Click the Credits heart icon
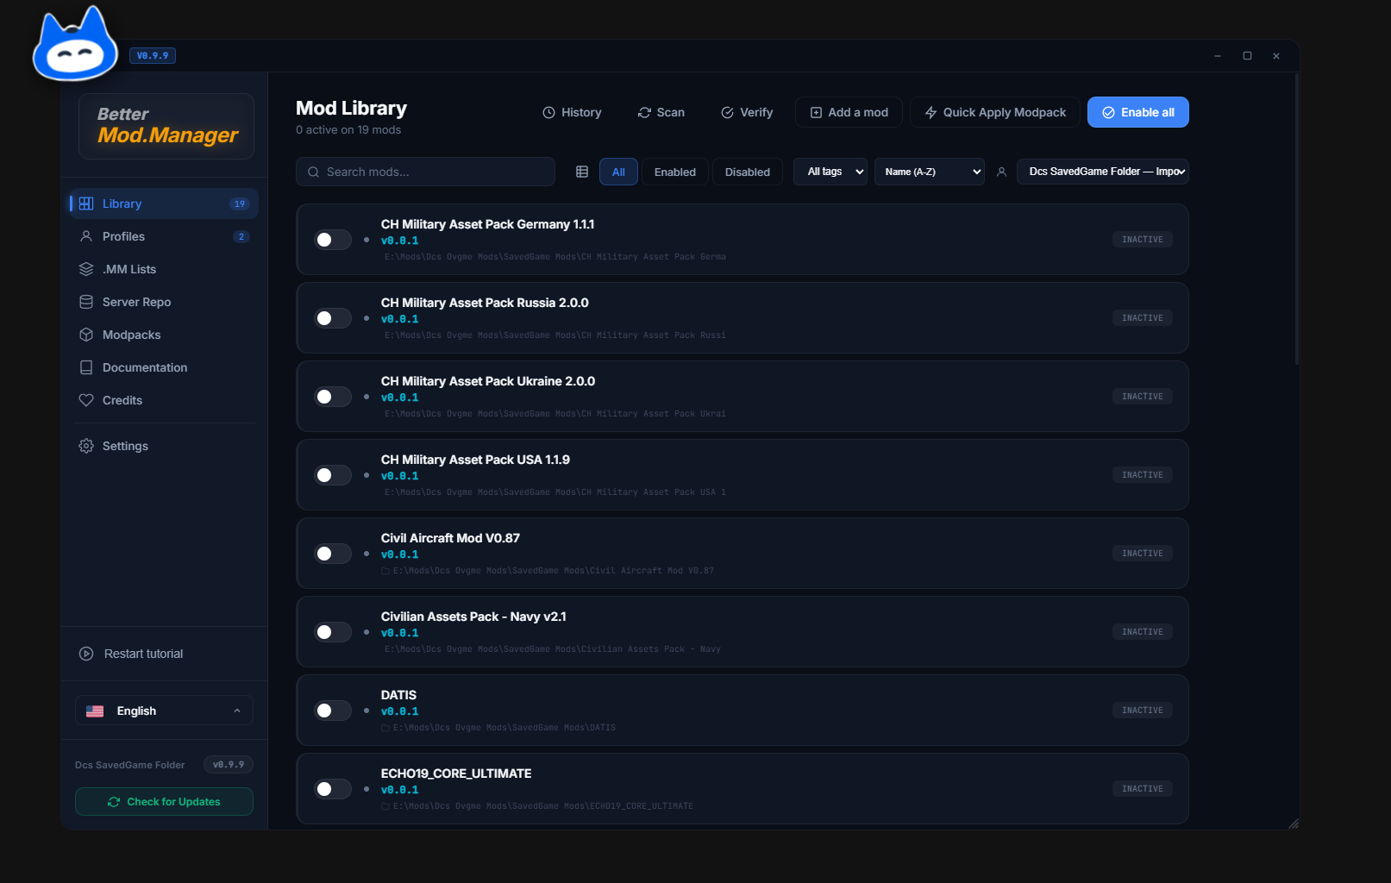1391x883 pixels. pyautogui.click(x=86, y=400)
